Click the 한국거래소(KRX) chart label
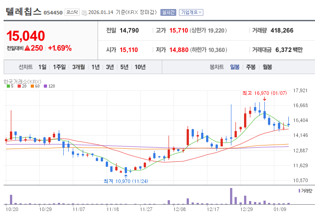The width and height of the screenshot is (315, 216). pos(23,82)
